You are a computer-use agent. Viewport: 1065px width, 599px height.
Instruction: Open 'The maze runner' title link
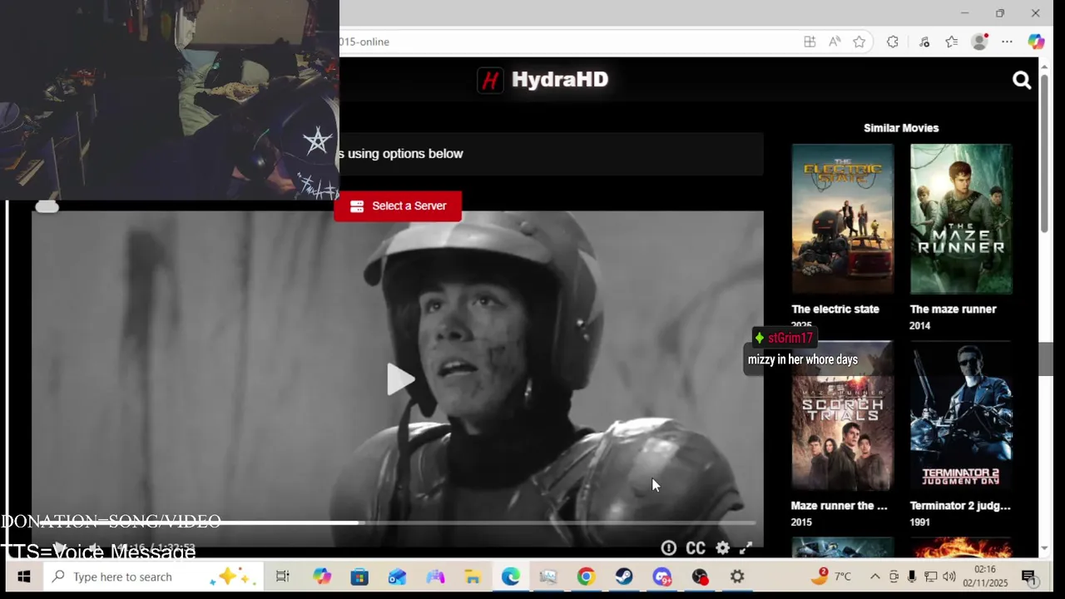953,309
